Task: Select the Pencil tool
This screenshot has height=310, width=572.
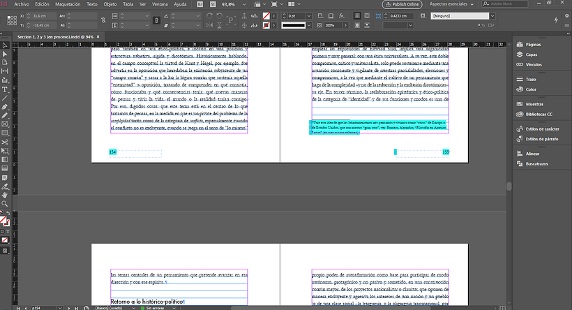Action: [x=5, y=116]
